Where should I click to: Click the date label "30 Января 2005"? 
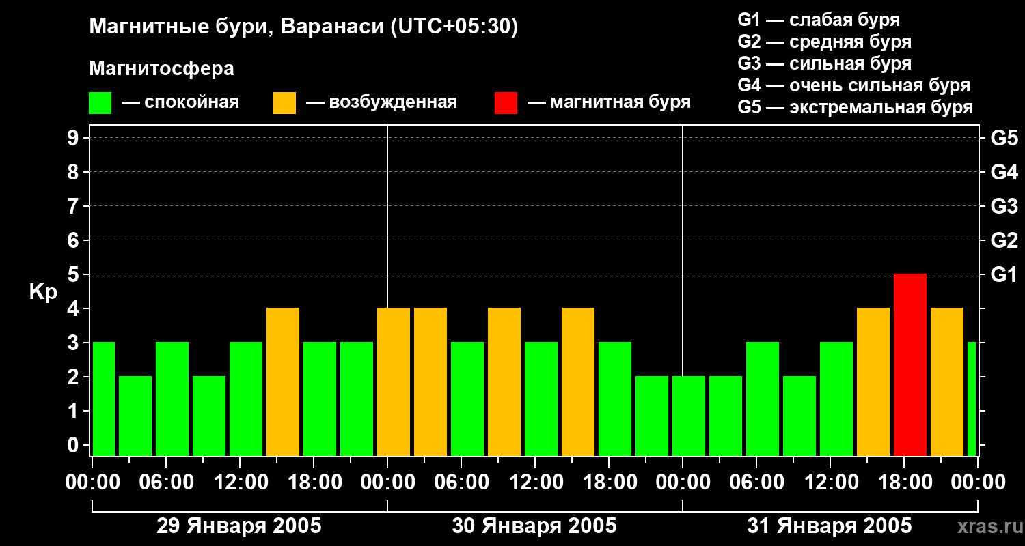point(534,526)
